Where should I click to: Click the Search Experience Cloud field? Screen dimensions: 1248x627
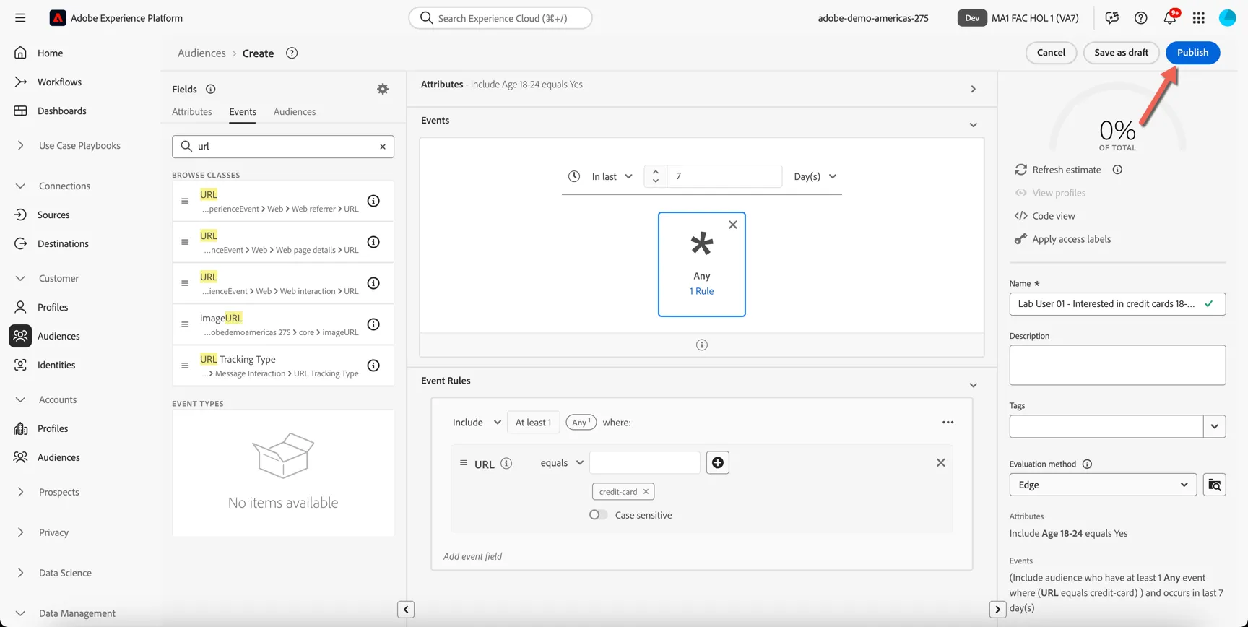point(500,18)
